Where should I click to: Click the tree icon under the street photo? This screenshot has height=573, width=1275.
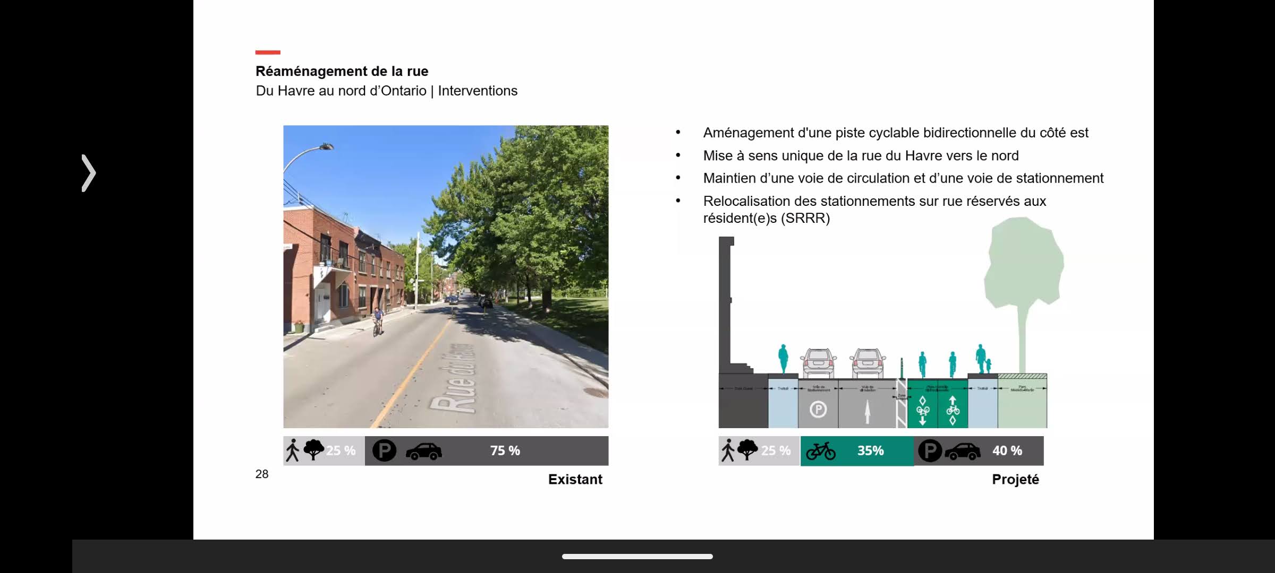click(313, 450)
